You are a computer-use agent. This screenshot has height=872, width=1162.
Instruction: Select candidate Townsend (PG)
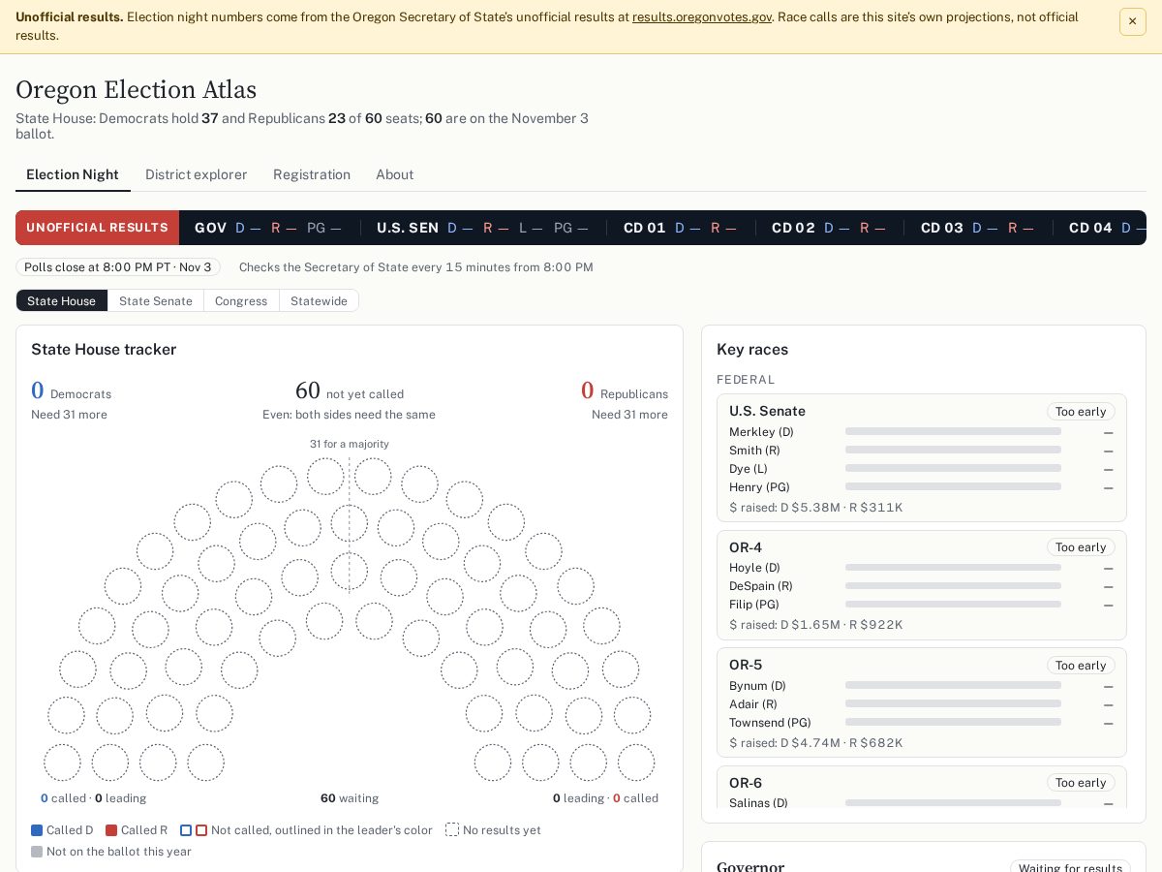coord(770,723)
